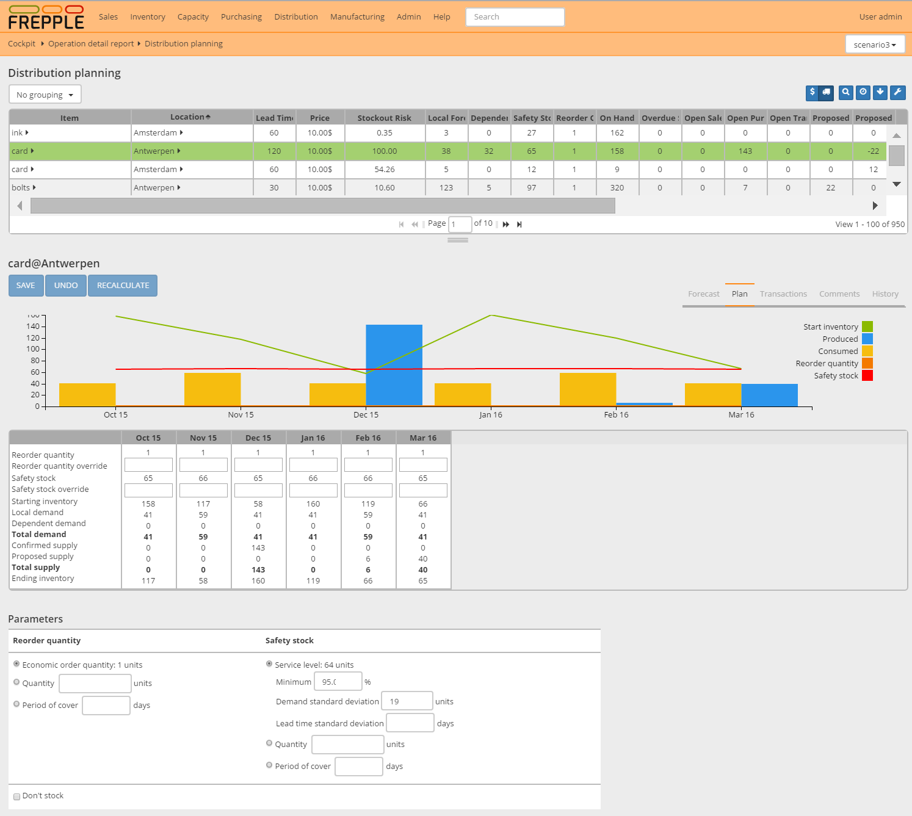Viewport: 912px width, 816px height.
Task: Click the RECALCULATE button
Action: [x=123, y=286]
